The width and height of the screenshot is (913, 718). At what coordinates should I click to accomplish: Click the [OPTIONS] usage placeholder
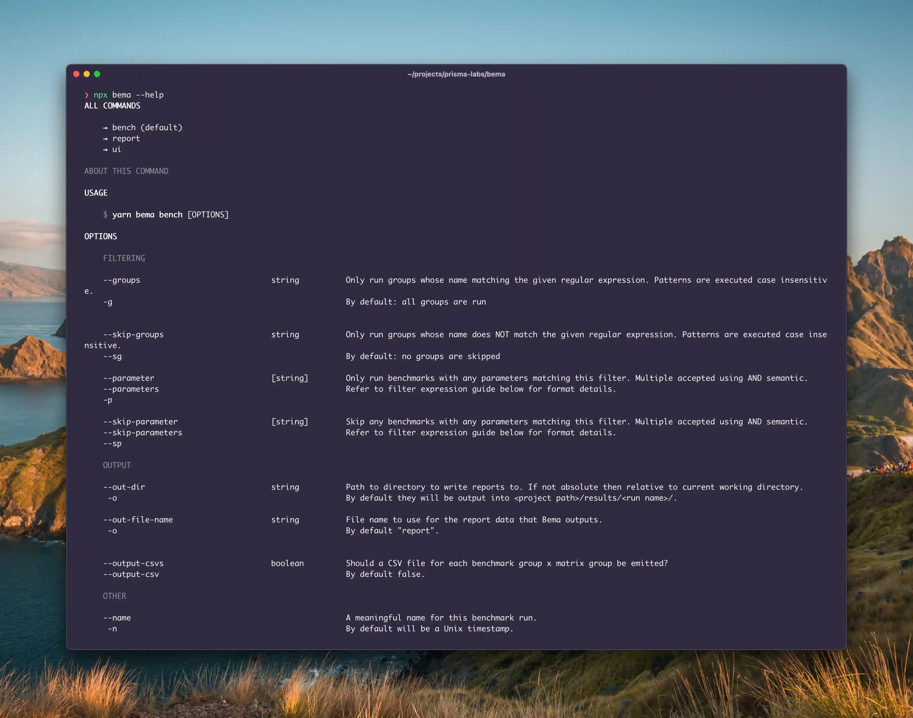tap(208, 215)
